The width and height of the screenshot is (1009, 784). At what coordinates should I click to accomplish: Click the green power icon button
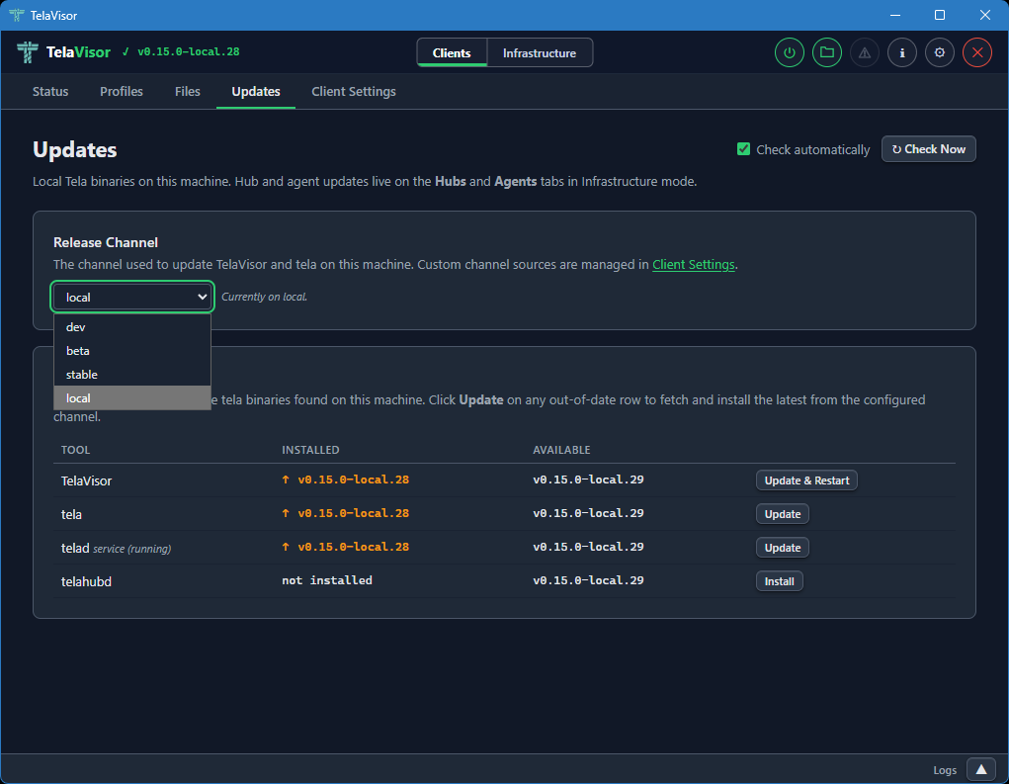(789, 52)
